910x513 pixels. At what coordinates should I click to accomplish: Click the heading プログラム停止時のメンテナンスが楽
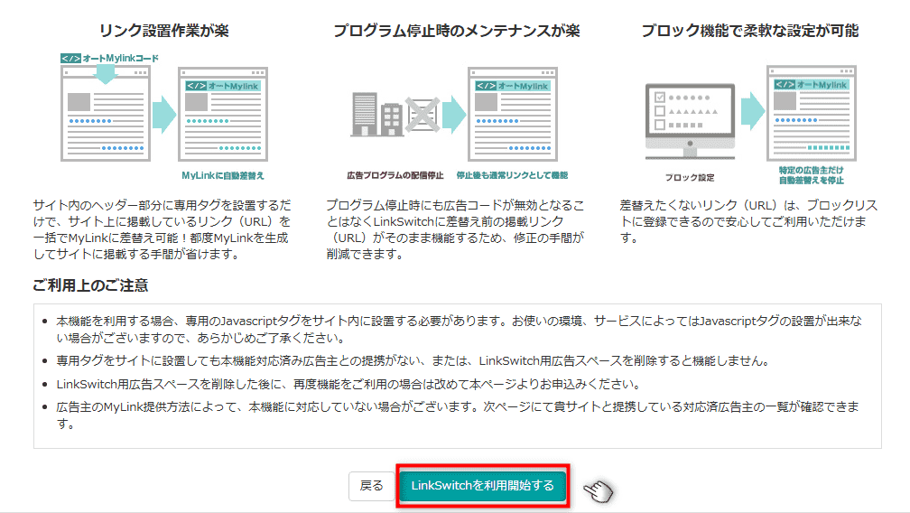[x=457, y=31]
